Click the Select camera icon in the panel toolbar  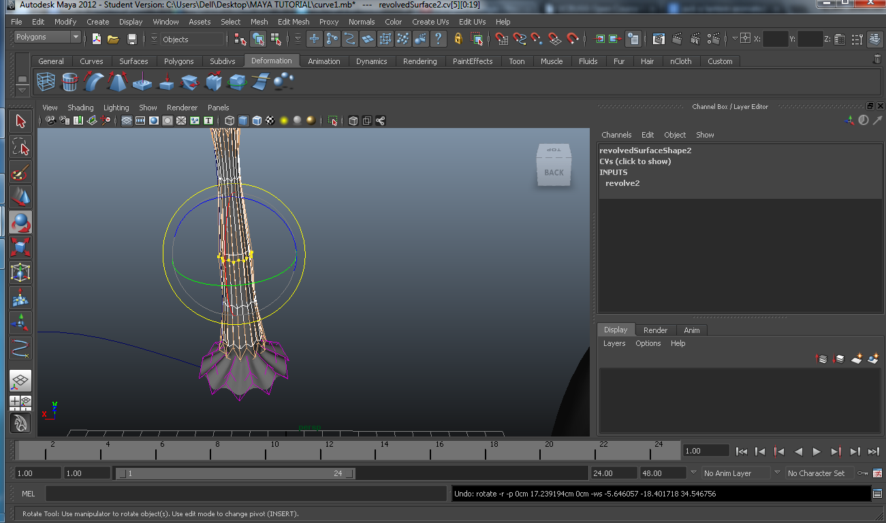pyautogui.click(x=50, y=121)
